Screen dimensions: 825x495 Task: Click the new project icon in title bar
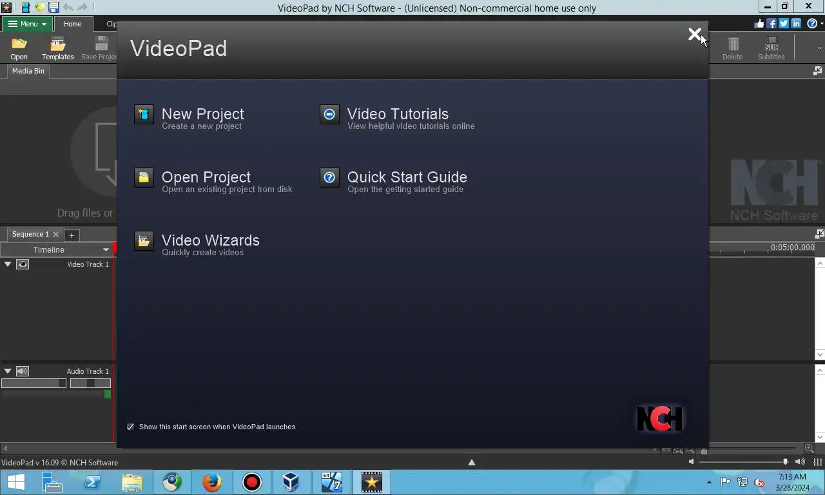pyautogui.click(x=25, y=8)
